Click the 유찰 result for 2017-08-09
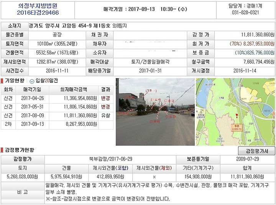Viewport: 276px width, 205px height. (x=106, y=115)
